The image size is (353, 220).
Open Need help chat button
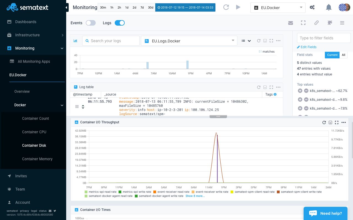coord(325,213)
